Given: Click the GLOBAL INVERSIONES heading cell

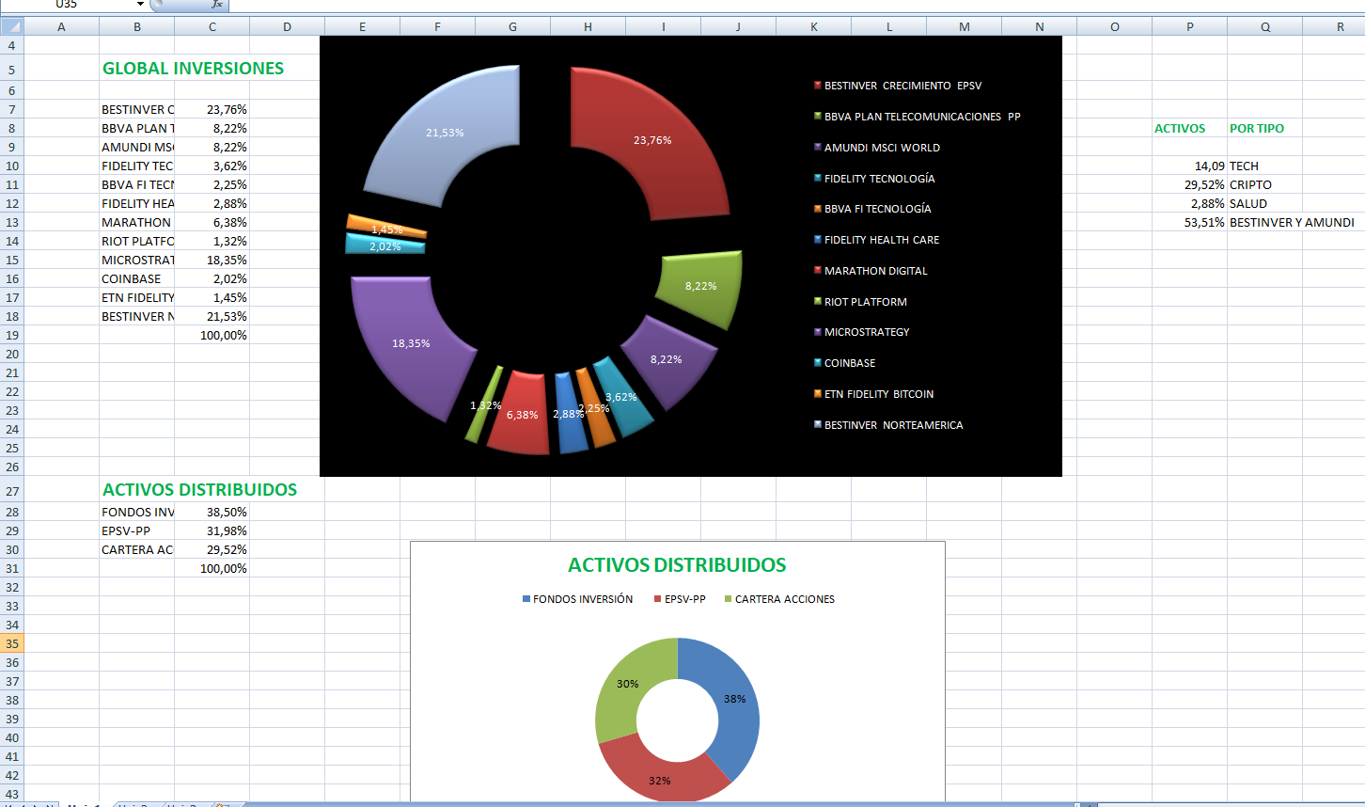Looking at the screenshot, I should tap(193, 69).
